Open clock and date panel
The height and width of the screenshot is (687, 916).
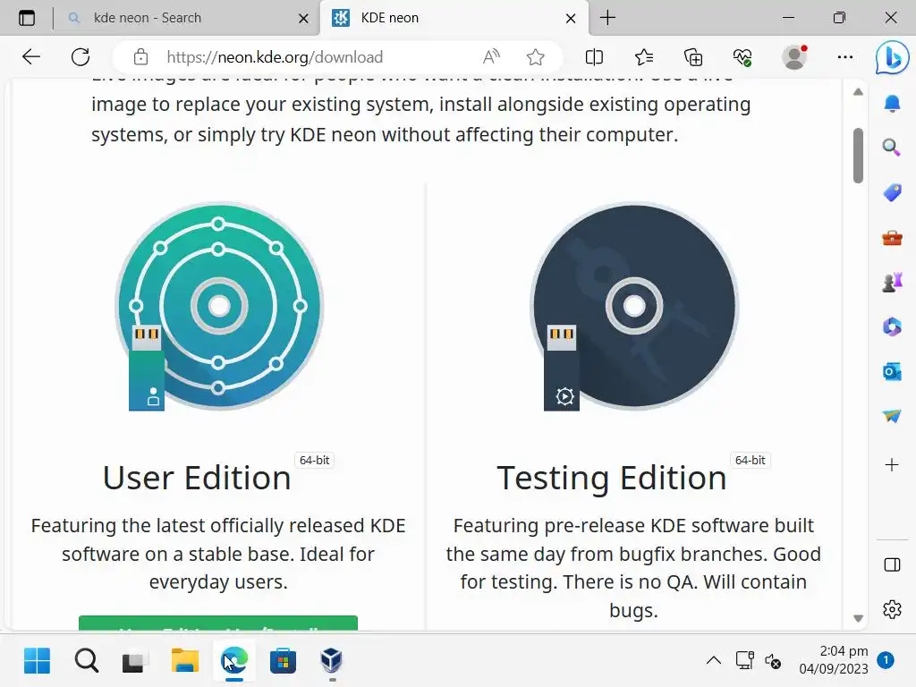point(834,660)
